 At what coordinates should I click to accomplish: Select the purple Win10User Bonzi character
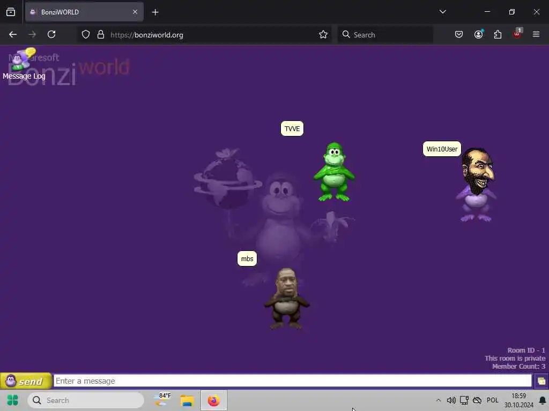(x=477, y=185)
